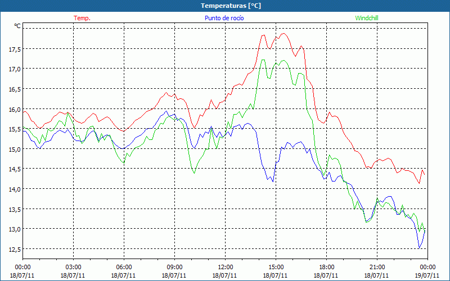
Task: Click the 17,0 y-axis value
Action: click(x=15, y=69)
